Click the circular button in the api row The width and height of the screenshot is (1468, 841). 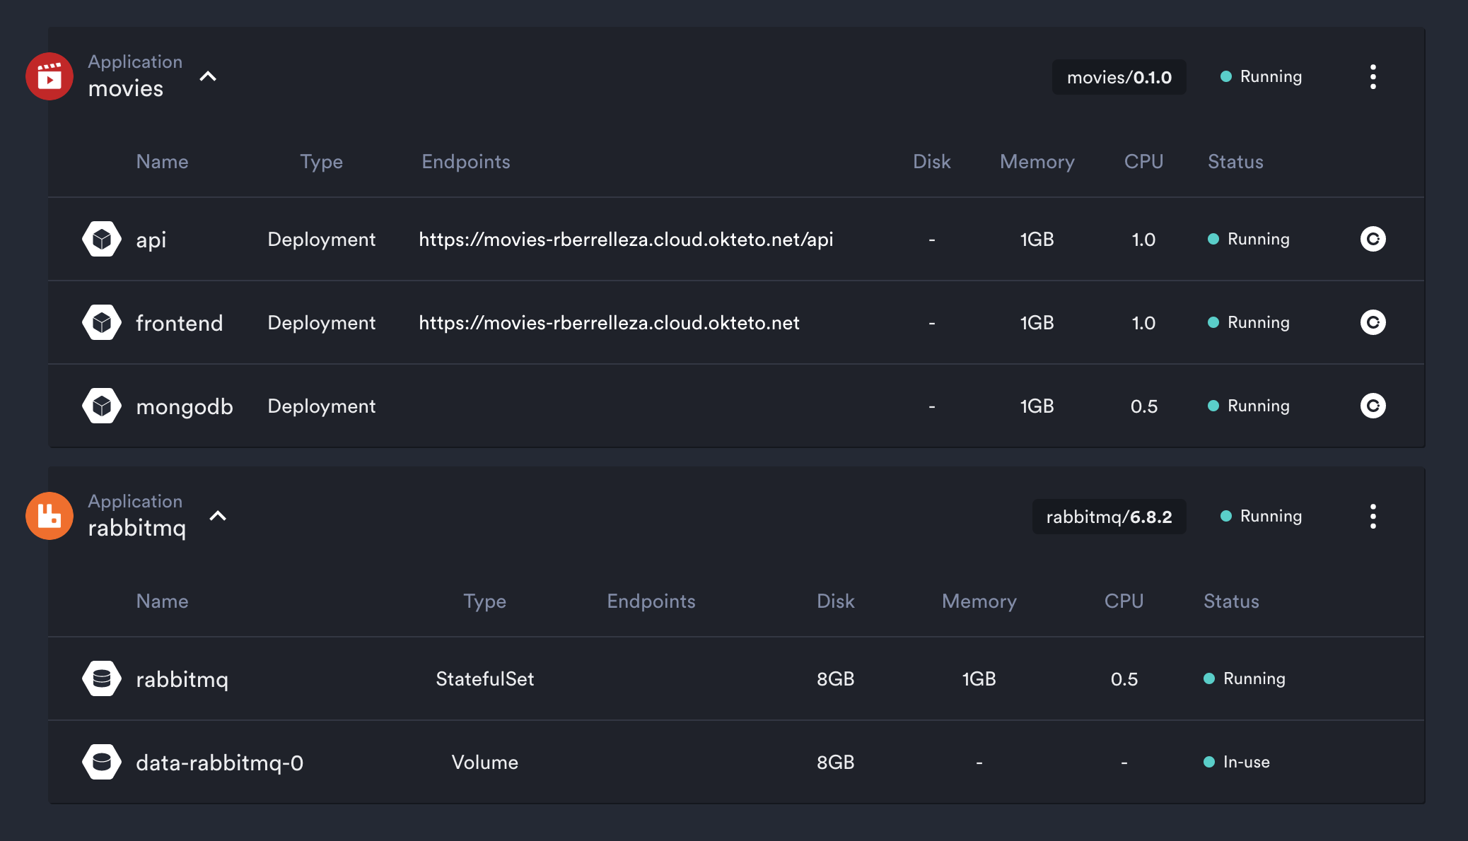click(x=1373, y=239)
